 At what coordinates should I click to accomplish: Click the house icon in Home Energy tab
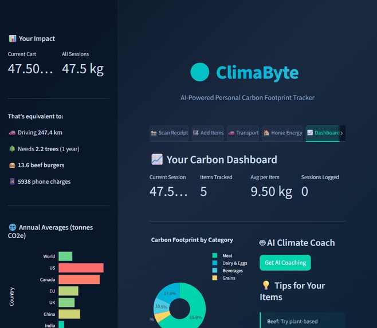point(266,133)
